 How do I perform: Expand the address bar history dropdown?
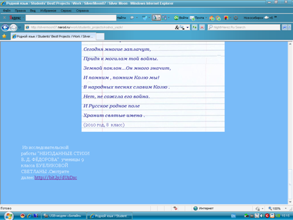[187, 28]
